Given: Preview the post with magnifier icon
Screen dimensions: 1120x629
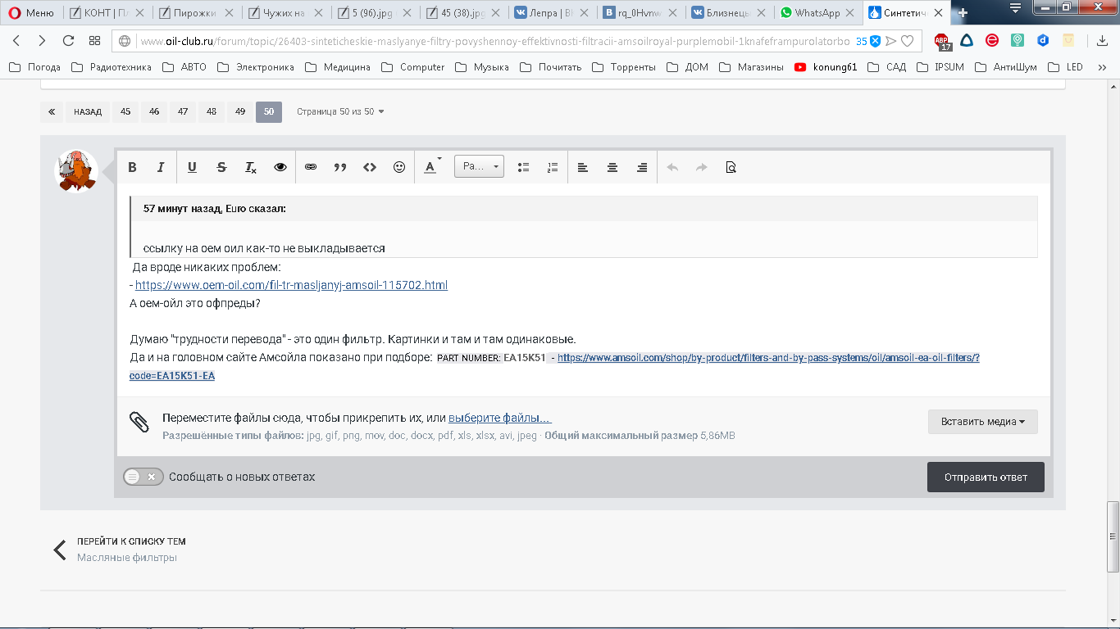Looking at the screenshot, I should pos(731,167).
